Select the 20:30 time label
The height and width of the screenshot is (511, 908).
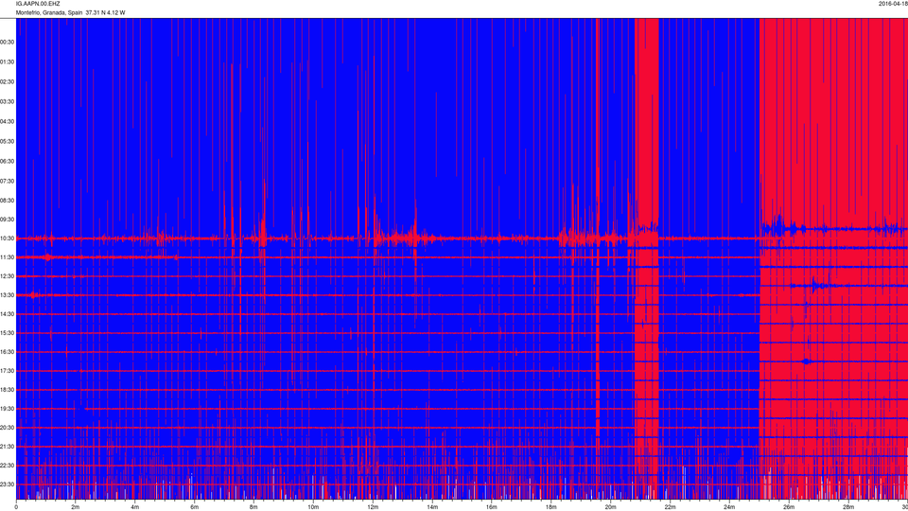tap(7, 428)
